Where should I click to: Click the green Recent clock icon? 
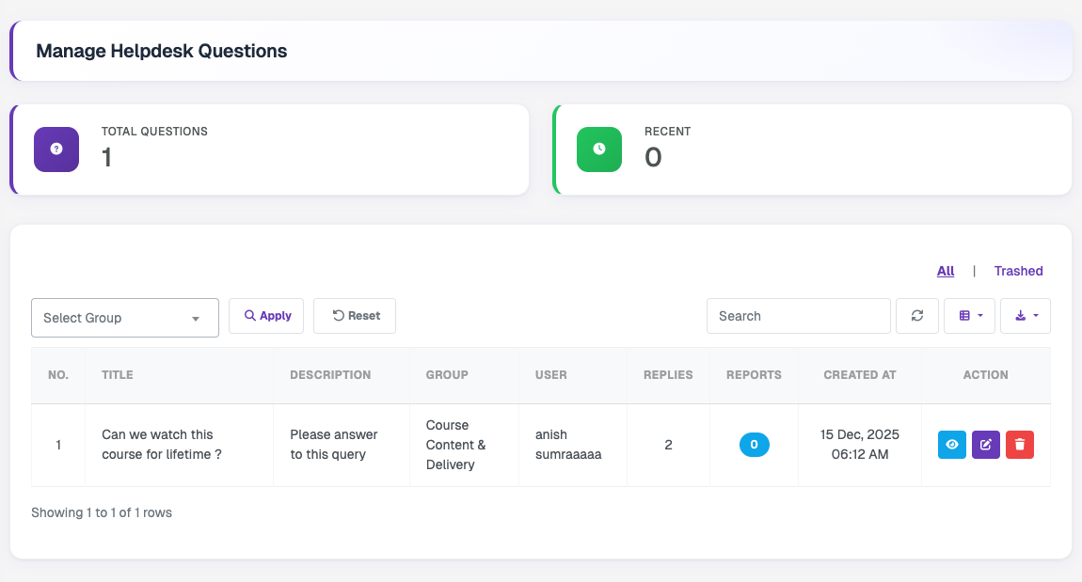[599, 149]
